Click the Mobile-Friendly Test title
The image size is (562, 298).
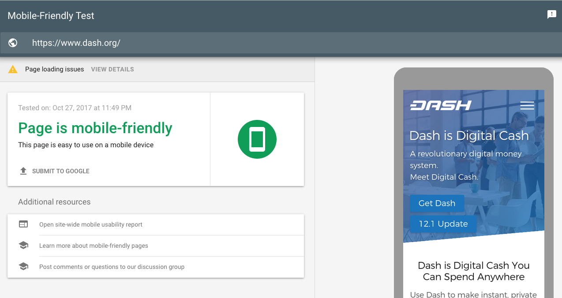tap(51, 16)
